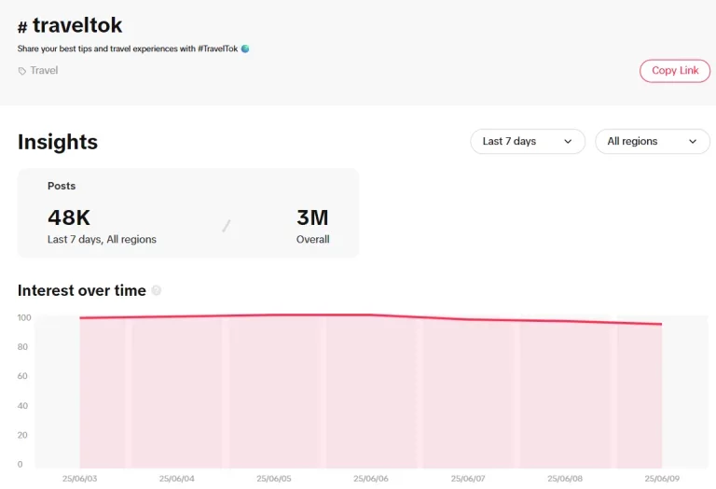The width and height of the screenshot is (716, 489).
Task: Click the slash divider in the Posts card
Action: tap(227, 225)
